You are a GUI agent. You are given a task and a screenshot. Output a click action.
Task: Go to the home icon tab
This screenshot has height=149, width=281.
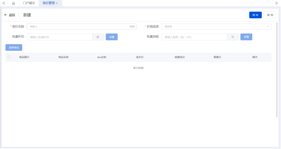coord(13,3)
